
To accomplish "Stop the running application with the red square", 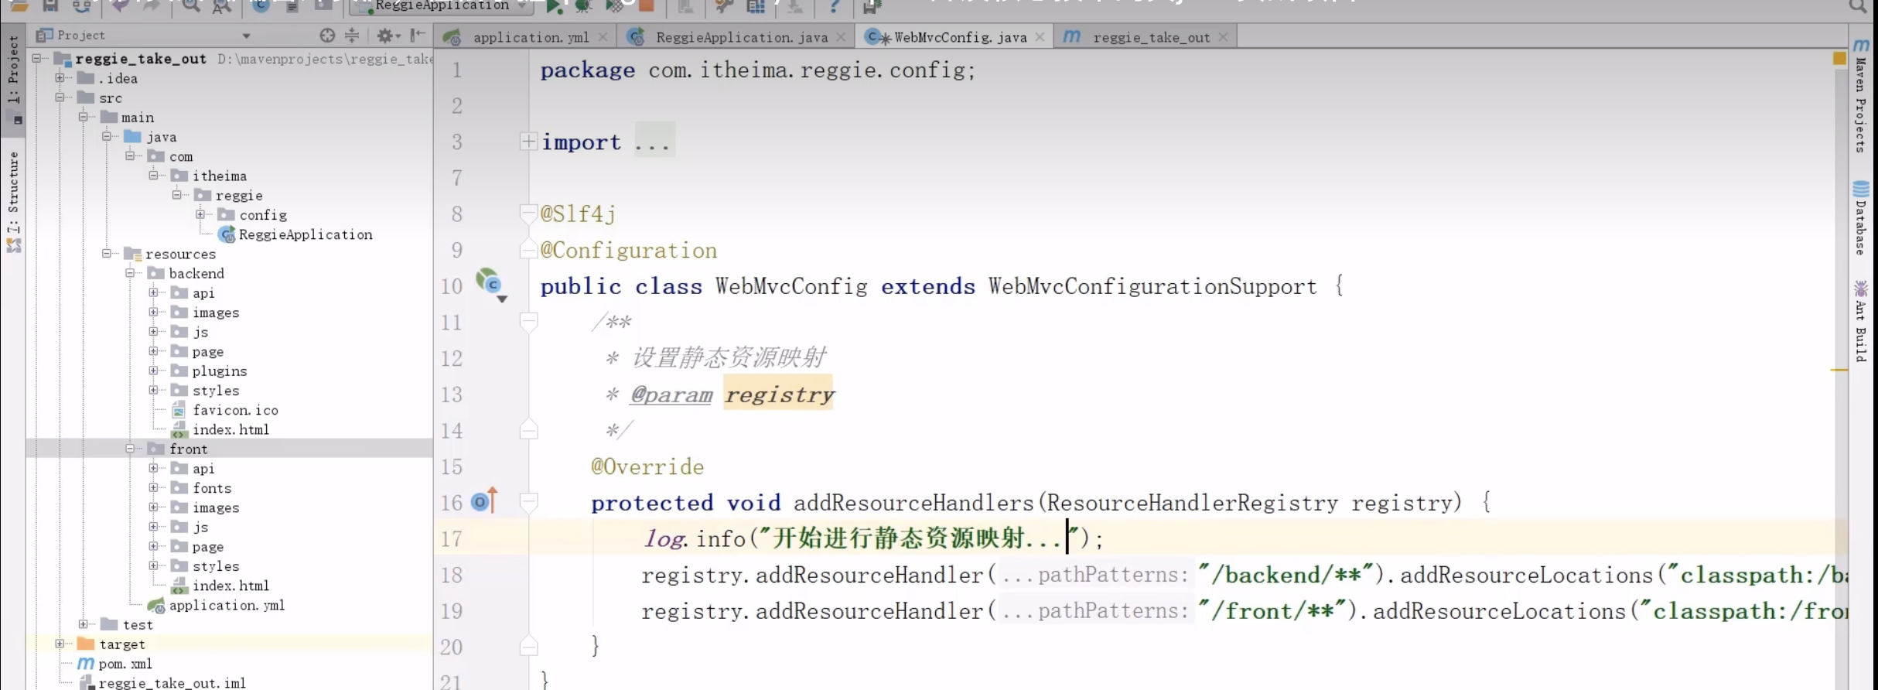I will click(647, 6).
